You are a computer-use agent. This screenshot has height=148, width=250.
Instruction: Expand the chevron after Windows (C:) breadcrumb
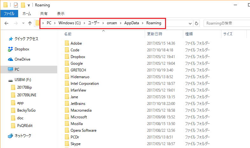click(85, 23)
